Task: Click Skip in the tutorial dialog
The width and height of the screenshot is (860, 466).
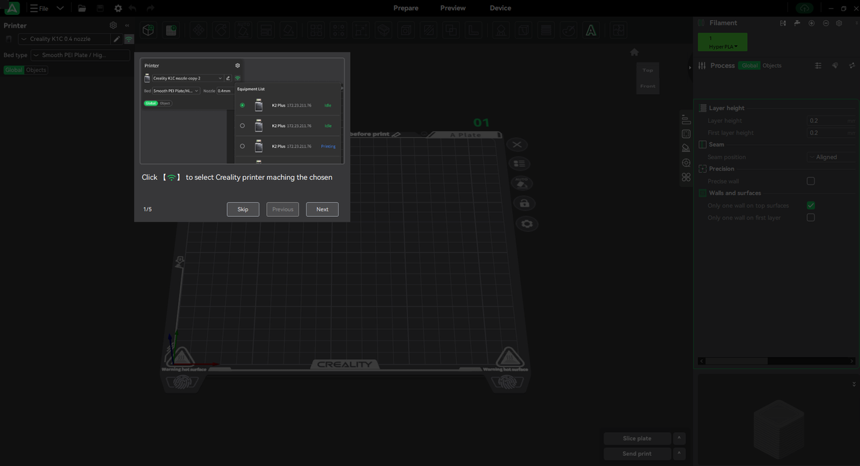Action: 243,209
